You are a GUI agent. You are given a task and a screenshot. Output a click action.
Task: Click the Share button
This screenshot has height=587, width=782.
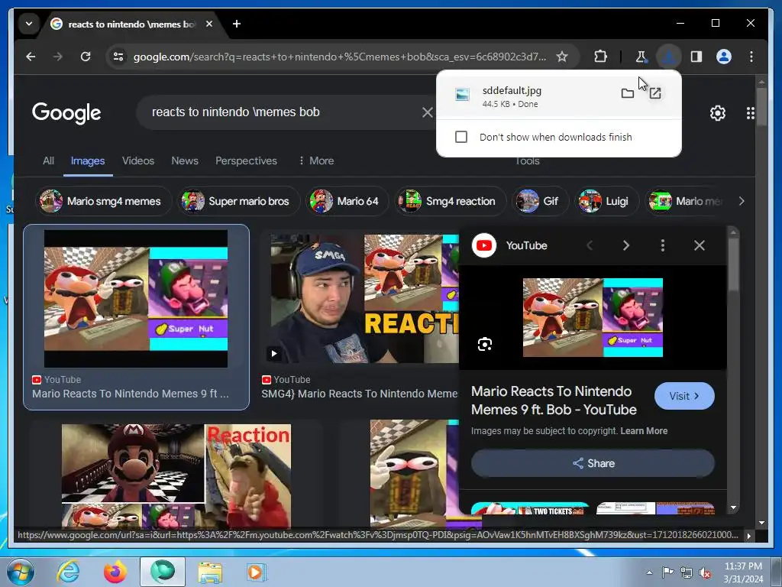point(593,463)
